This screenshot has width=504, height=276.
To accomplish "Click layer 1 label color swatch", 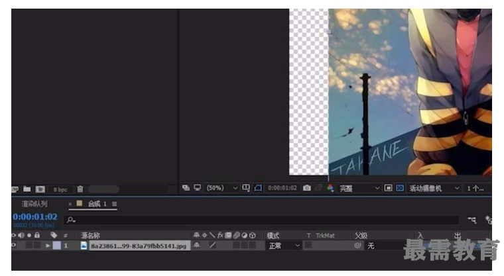I will click(56, 246).
